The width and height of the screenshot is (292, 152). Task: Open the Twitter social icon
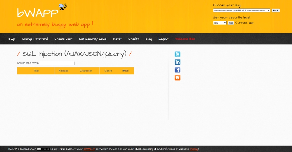pos(178,54)
